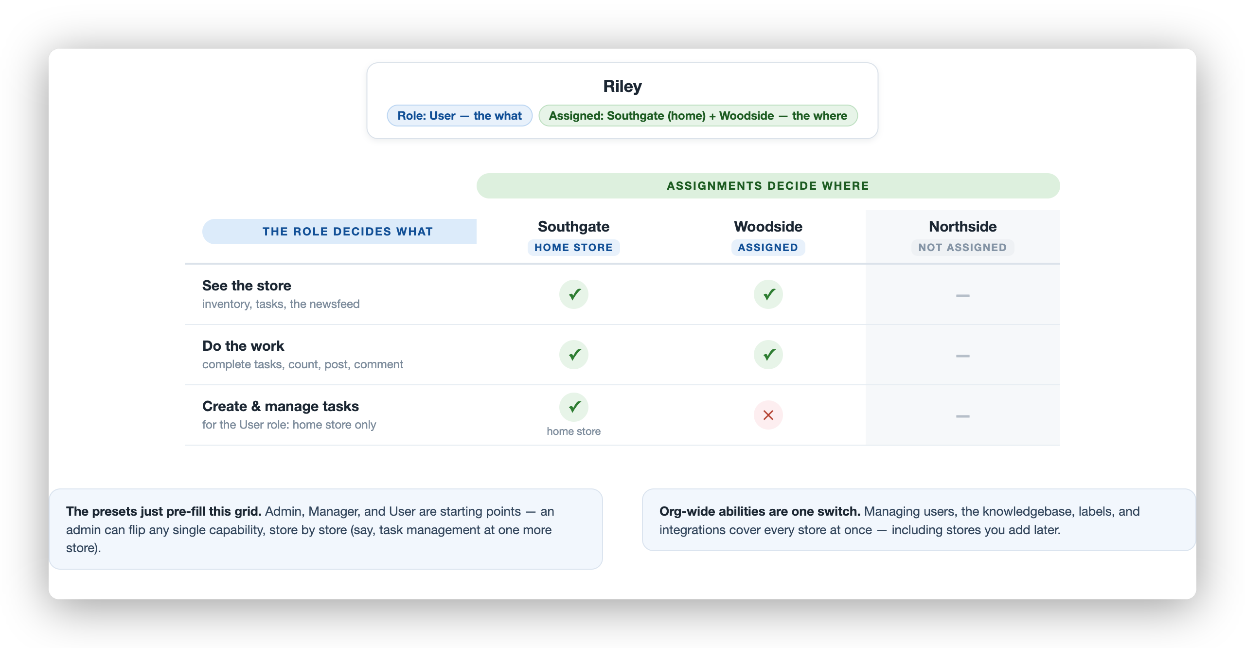Click Northside Do the work dash
This screenshot has height=648, width=1245.
[x=963, y=356]
